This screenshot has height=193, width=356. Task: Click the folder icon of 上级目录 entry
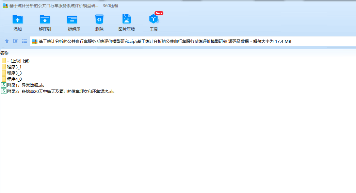point(4,61)
